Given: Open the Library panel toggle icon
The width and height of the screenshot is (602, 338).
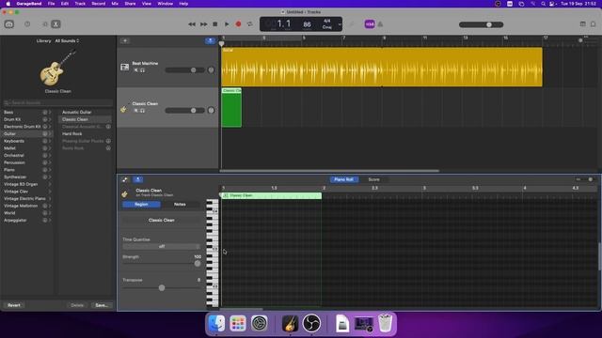Looking at the screenshot, I should click(x=9, y=24).
